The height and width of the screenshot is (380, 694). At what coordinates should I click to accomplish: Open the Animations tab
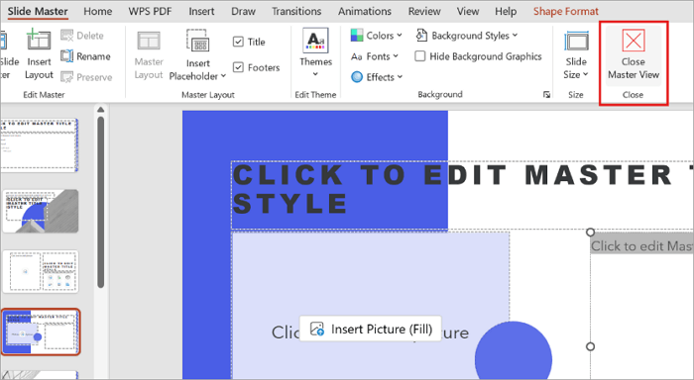pyautogui.click(x=365, y=11)
